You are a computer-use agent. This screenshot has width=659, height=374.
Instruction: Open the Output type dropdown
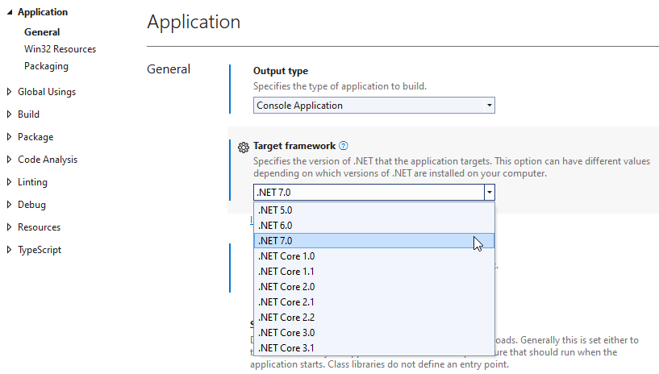tap(374, 106)
